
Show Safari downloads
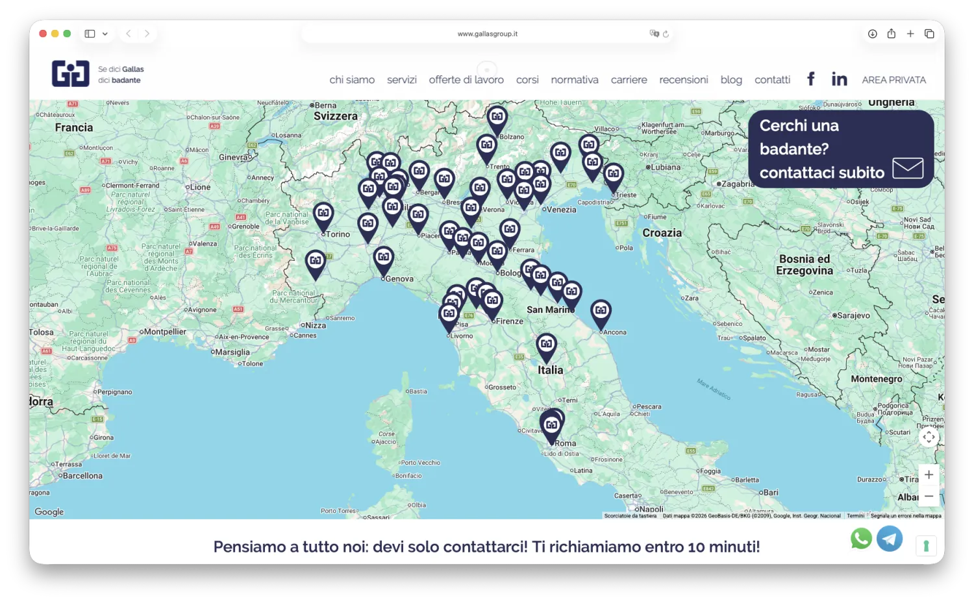(x=872, y=34)
